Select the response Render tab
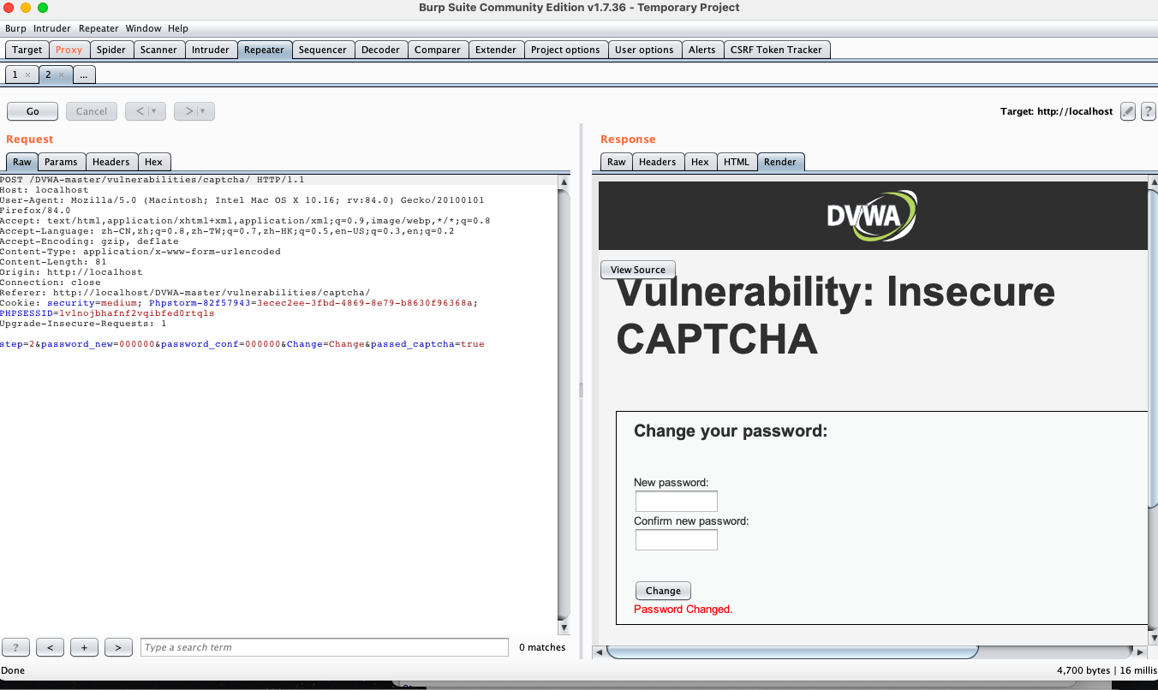This screenshot has height=690, width=1158. click(x=780, y=162)
